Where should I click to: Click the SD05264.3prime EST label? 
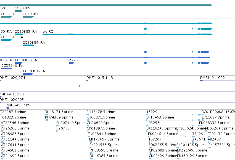point(219,128)
